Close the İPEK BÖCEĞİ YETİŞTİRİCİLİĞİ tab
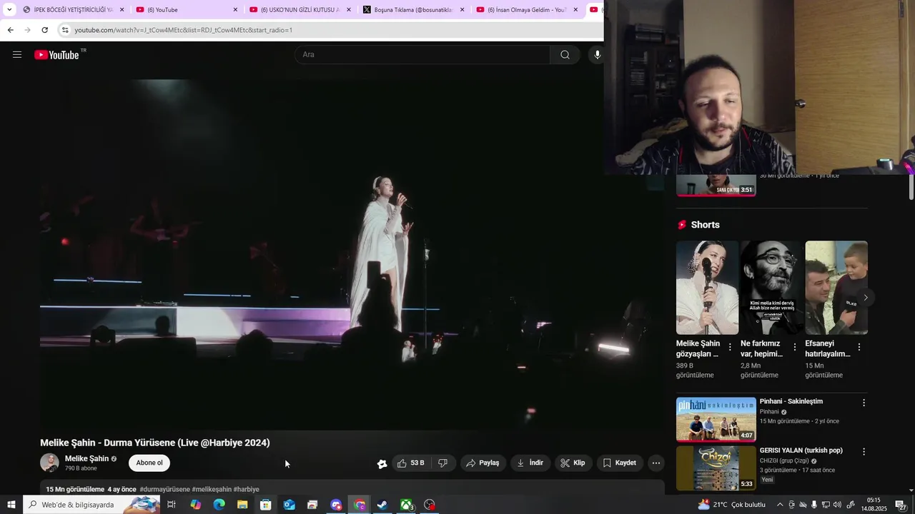The width and height of the screenshot is (915, 514). pyautogui.click(x=122, y=10)
